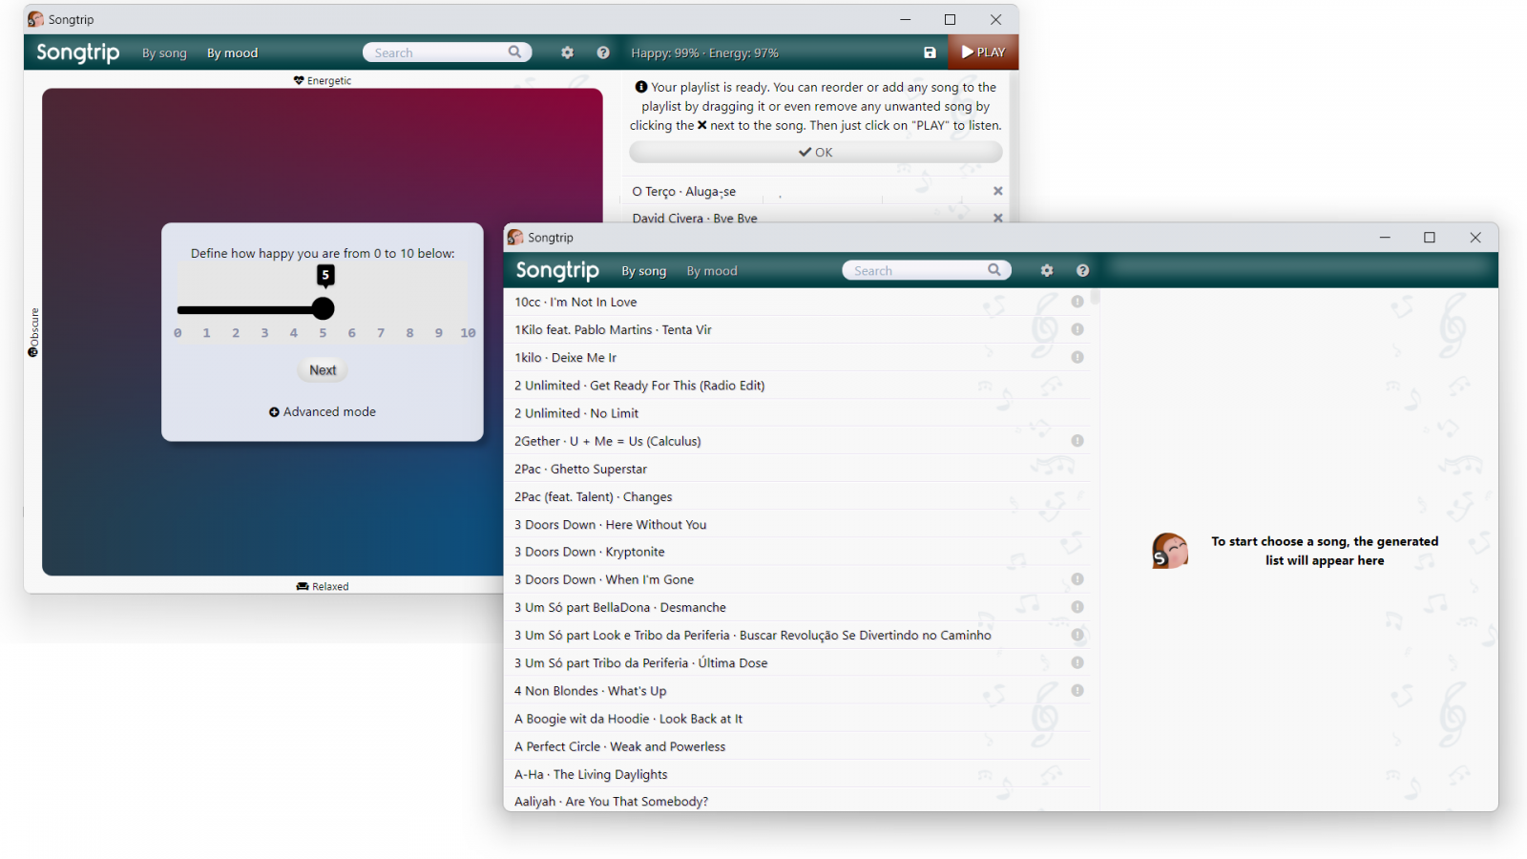Click the app icon in the front window title bar
The height and width of the screenshot is (859, 1527).
pyautogui.click(x=515, y=237)
